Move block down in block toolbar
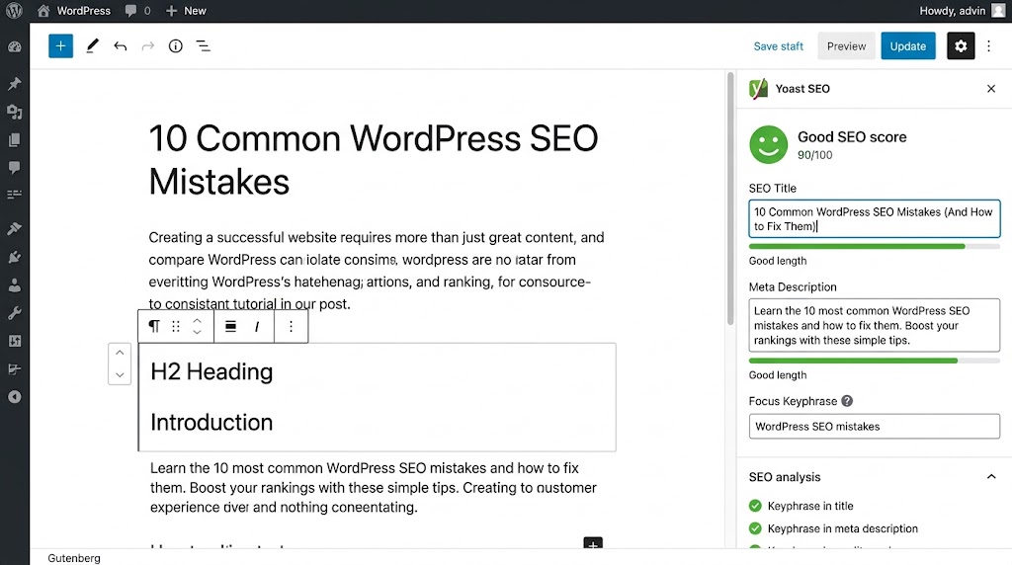Image resolution: width=1012 pixels, height=565 pixels. coord(198,332)
